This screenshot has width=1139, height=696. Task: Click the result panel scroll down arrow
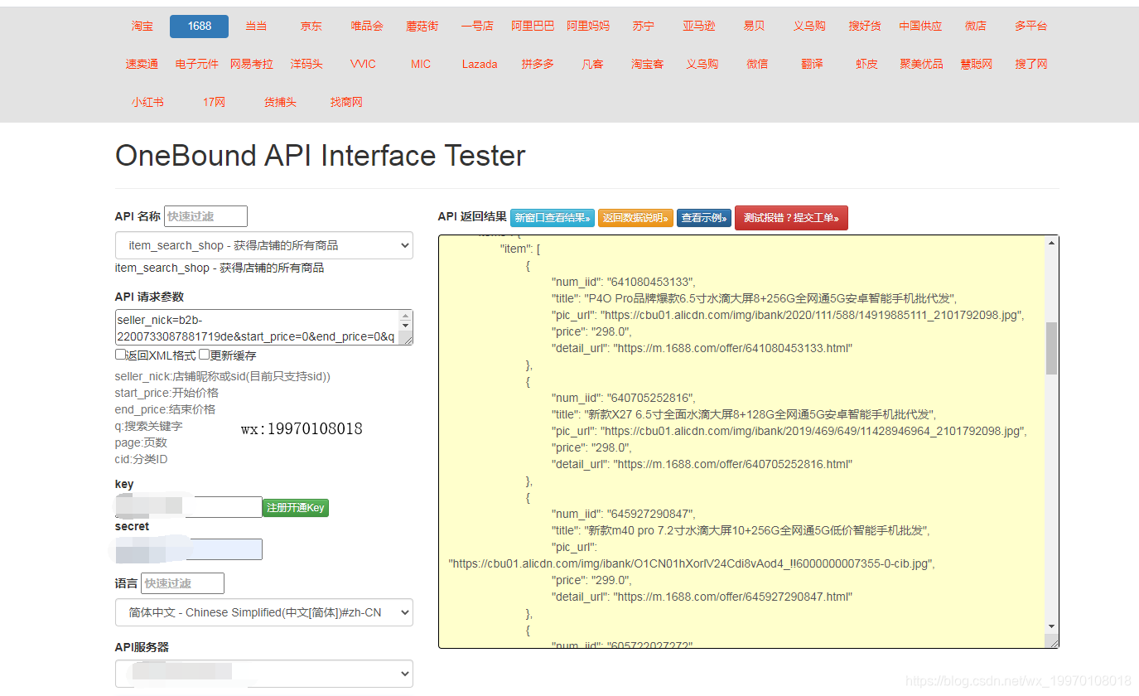pyautogui.click(x=1051, y=626)
